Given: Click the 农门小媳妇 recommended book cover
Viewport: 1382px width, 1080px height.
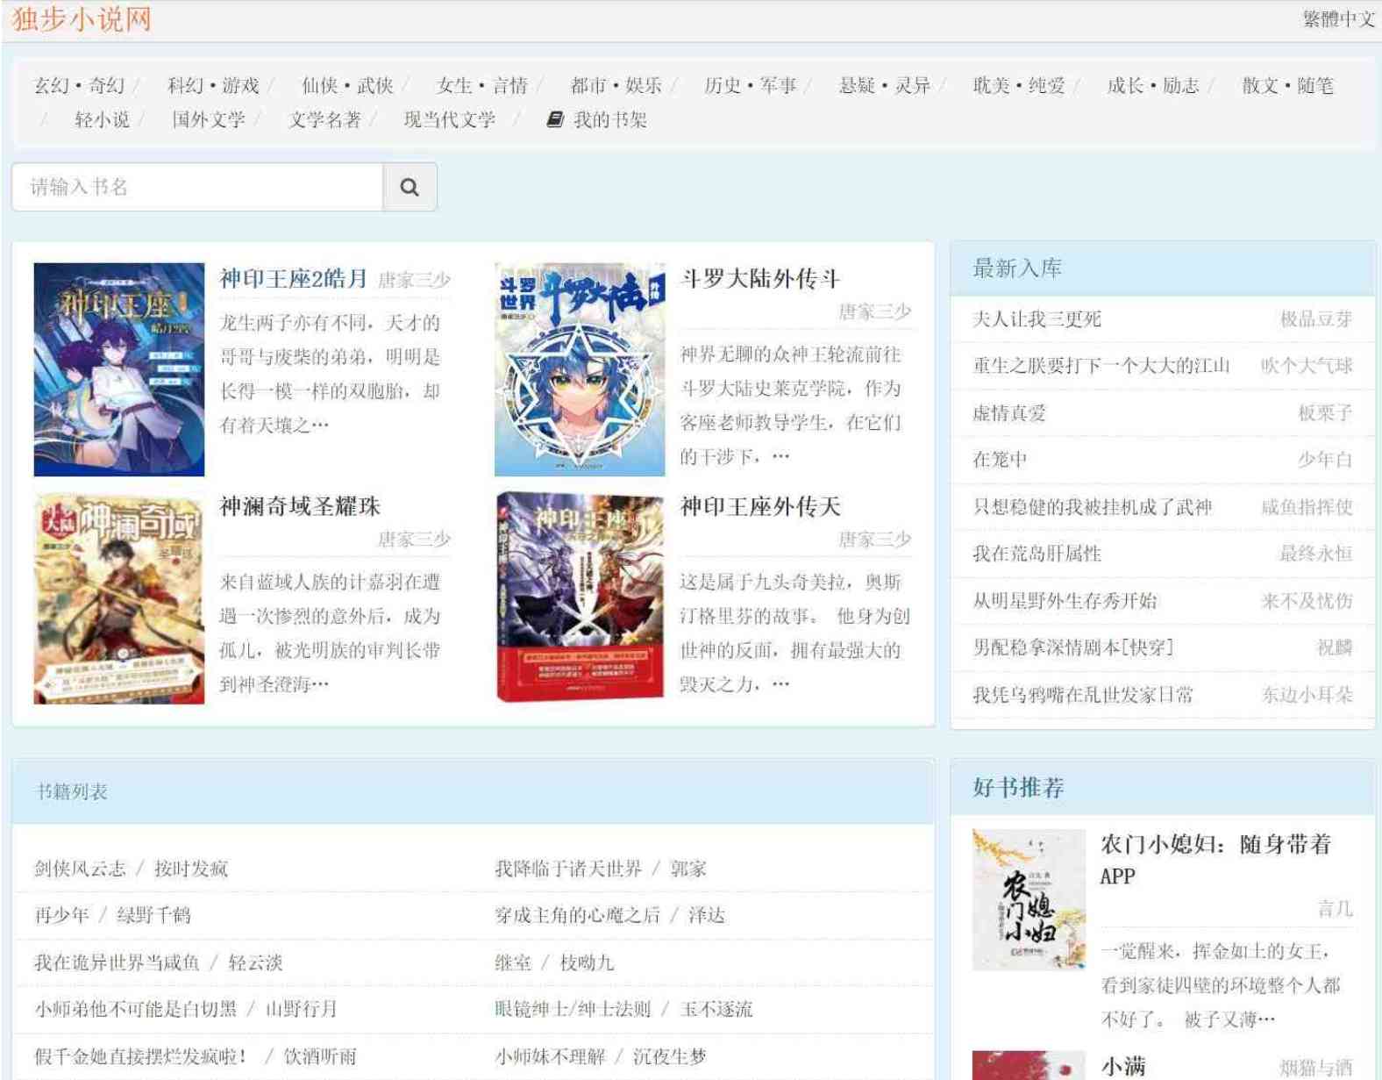Looking at the screenshot, I should coord(1029,900).
